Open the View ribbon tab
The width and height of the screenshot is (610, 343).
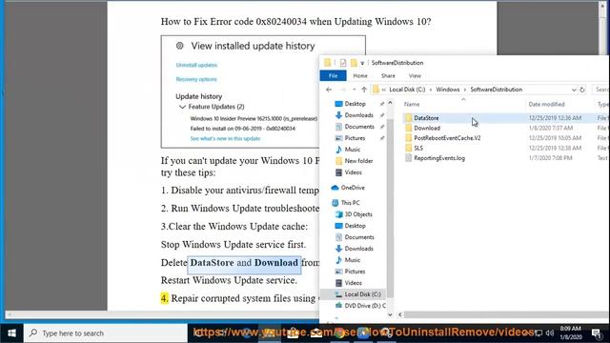coord(415,76)
